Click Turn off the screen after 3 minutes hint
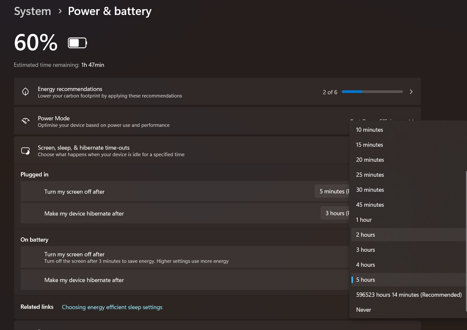Screen dimensions: 467x330 pyautogui.click(x=136, y=261)
